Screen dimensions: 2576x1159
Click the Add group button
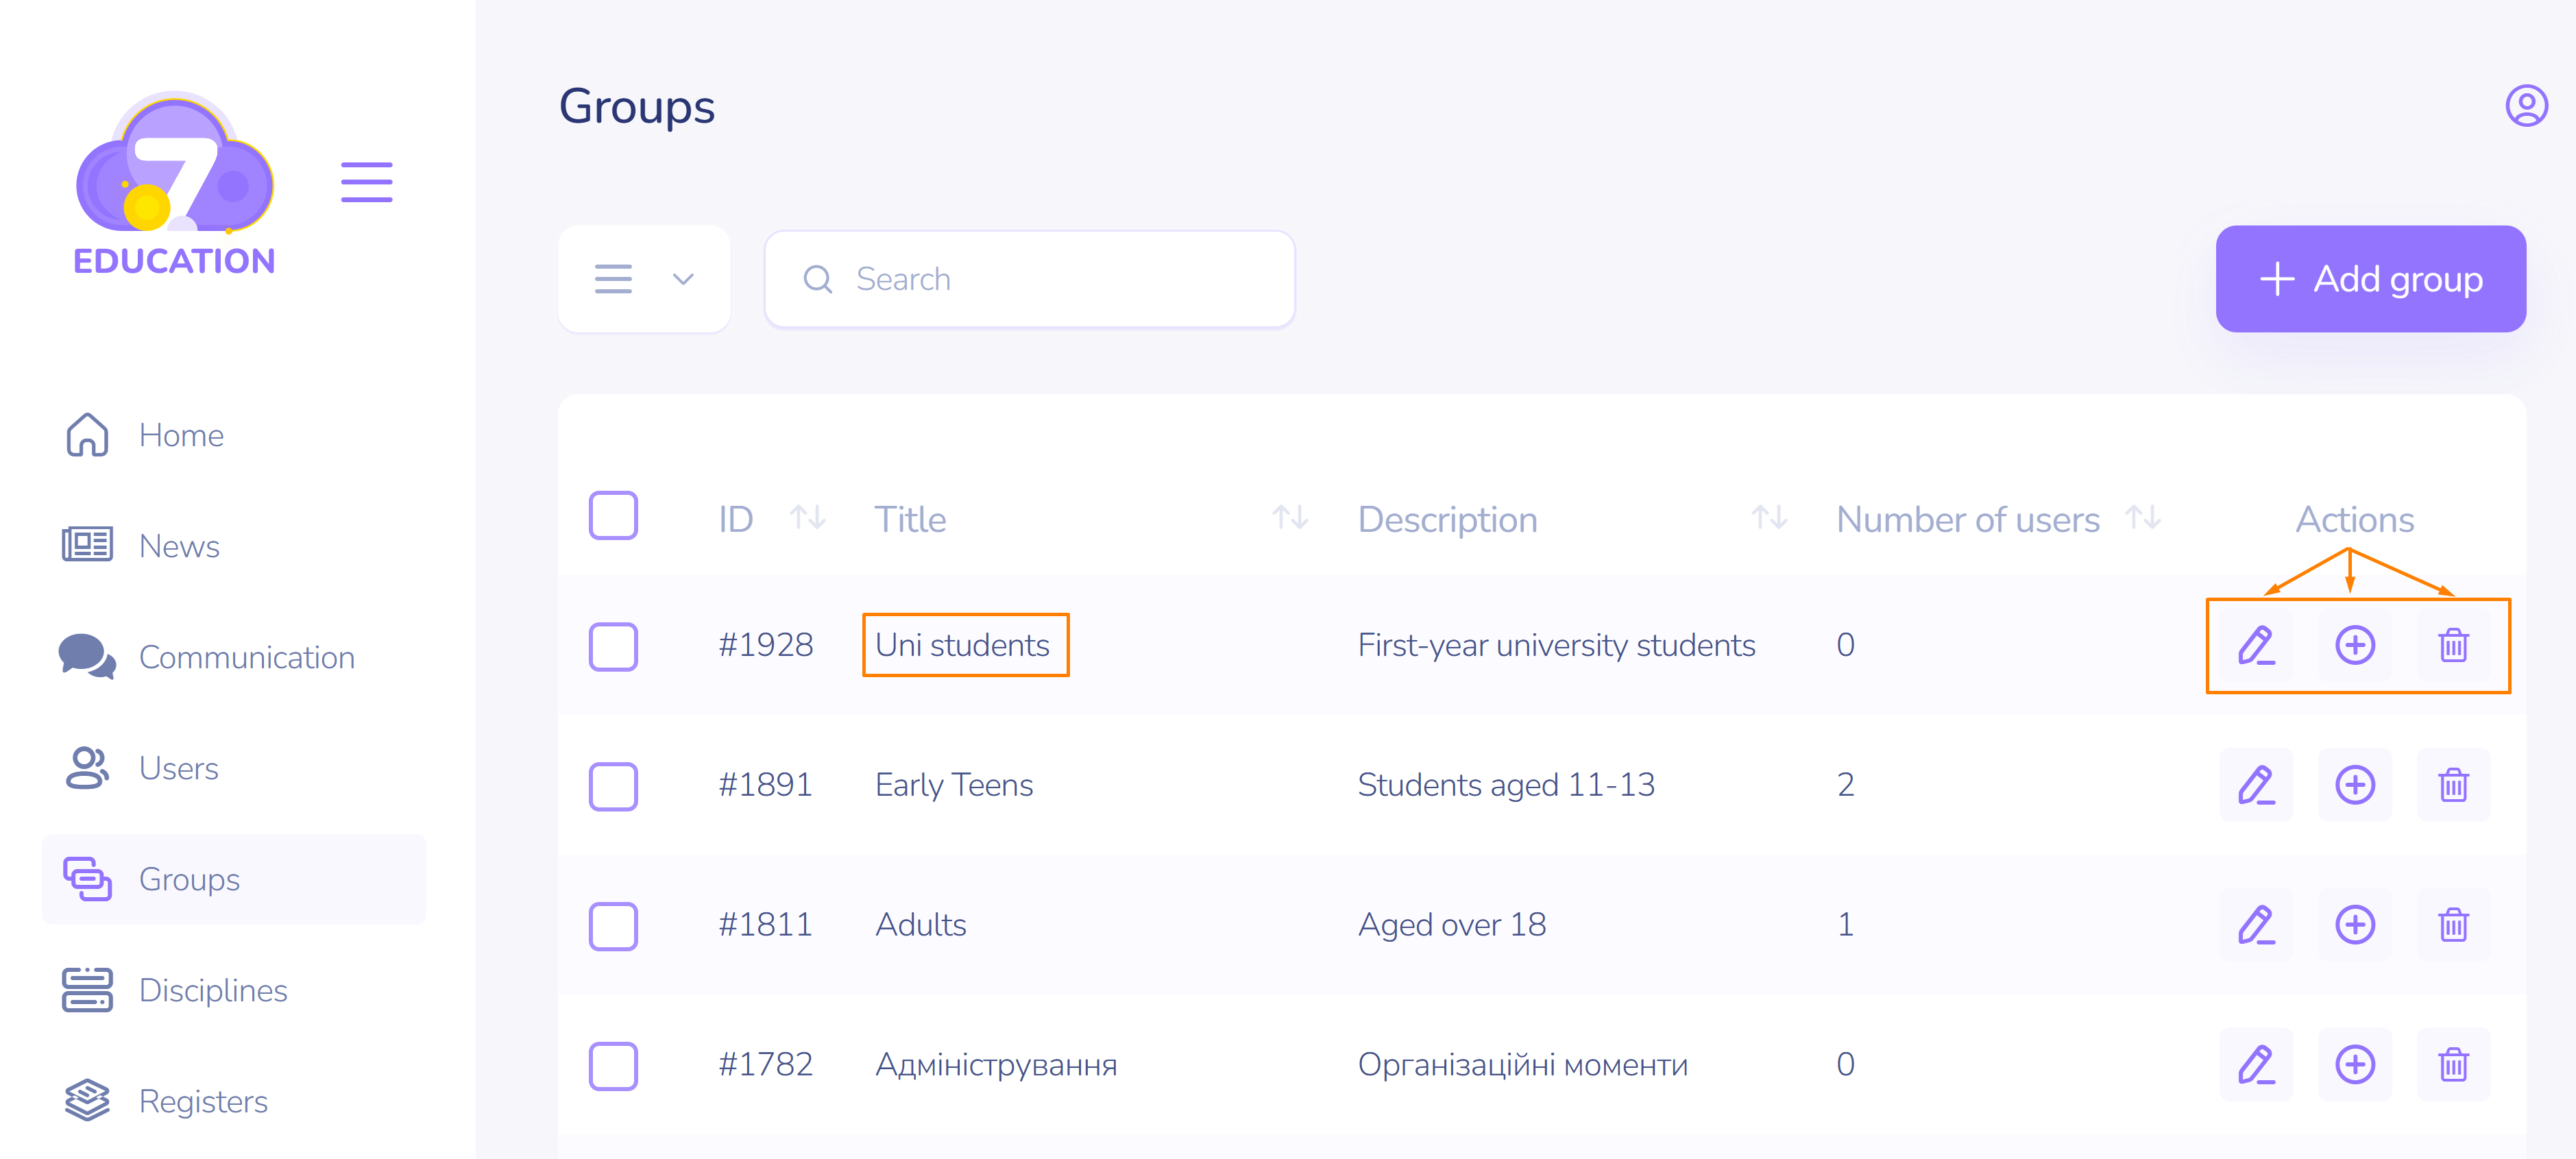[x=2370, y=279]
